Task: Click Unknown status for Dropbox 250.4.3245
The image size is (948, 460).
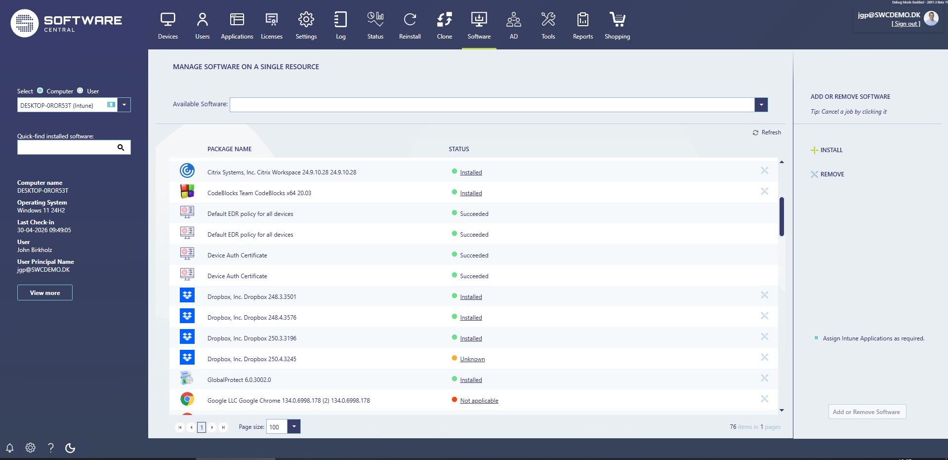Action: [x=472, y=359]
